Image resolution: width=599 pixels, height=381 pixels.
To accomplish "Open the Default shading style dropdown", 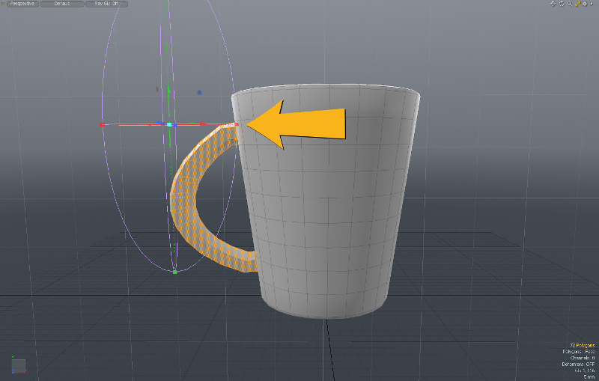I will 61,4.
